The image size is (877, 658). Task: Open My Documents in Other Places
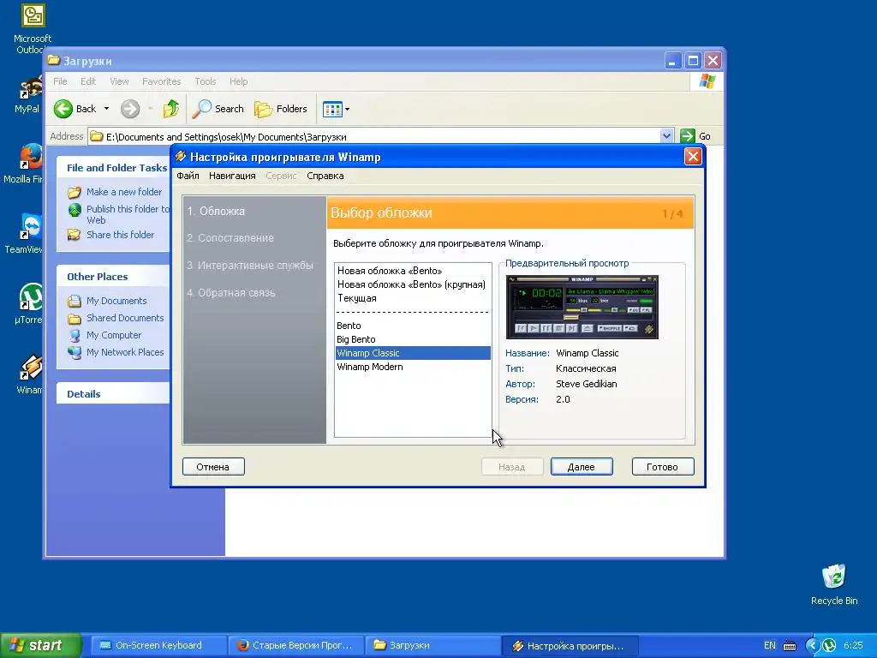[x=116, y=301]
